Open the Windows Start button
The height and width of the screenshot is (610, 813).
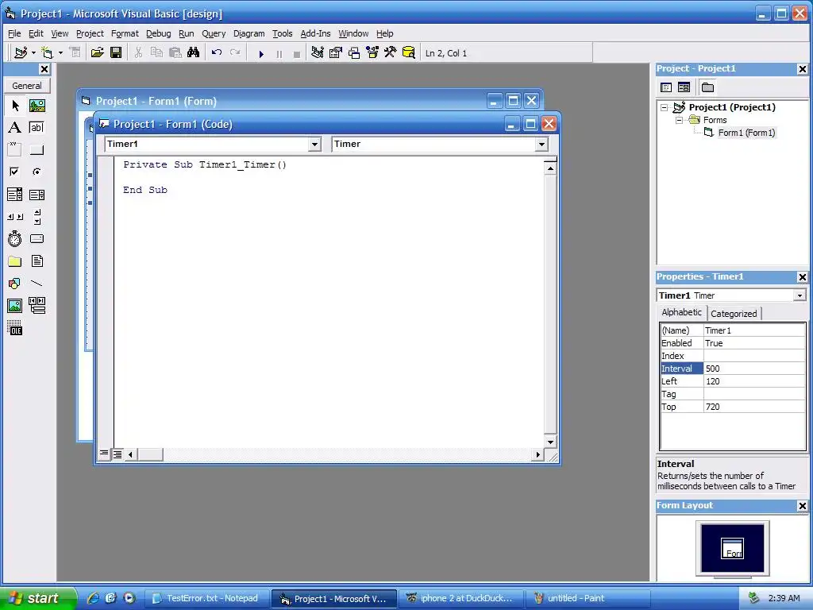38,598
